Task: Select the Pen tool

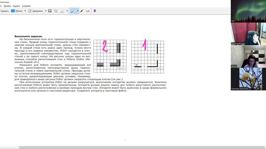Action: click(73, 11)
